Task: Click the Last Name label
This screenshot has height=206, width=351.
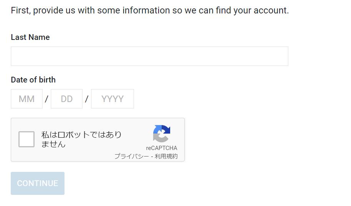Action: tap(30, 37)
